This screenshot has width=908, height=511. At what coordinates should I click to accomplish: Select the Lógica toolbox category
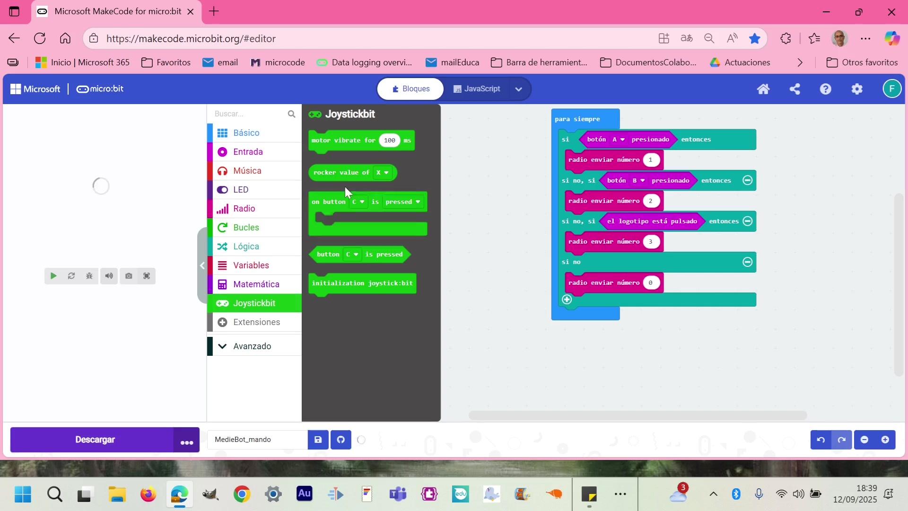tap(246, 247)
